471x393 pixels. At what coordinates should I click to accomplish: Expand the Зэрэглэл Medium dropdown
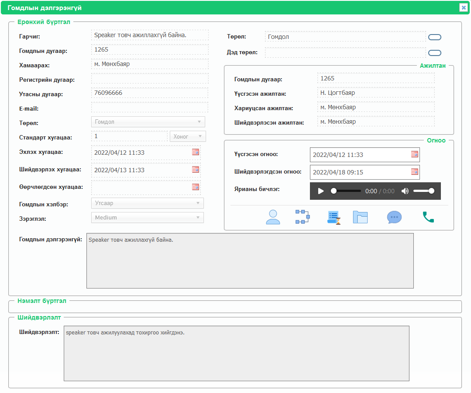[x=148, y=218]
